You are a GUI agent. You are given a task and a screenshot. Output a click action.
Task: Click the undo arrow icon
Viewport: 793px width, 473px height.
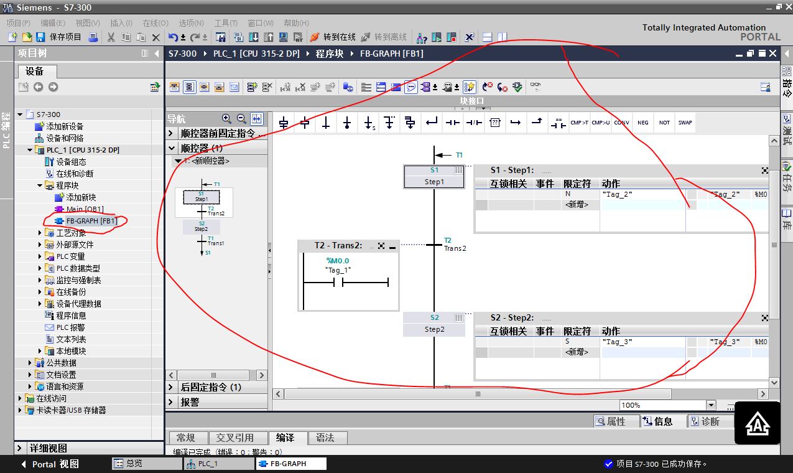pyautogui.click(x=174, y=37)
